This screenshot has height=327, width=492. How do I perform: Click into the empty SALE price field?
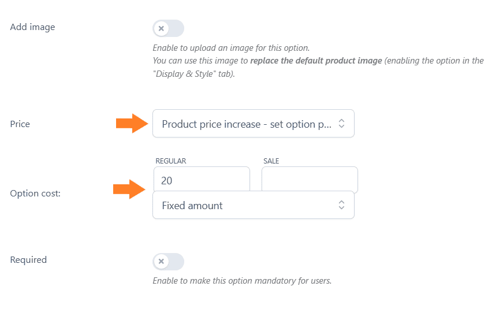tap(310, 179)
